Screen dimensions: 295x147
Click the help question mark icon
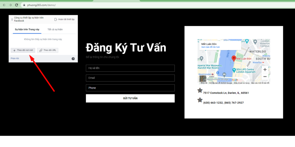tap(73, 59)
